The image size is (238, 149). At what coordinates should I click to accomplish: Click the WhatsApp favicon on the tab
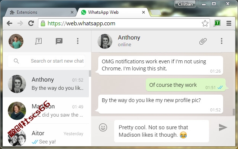[83, 12]
